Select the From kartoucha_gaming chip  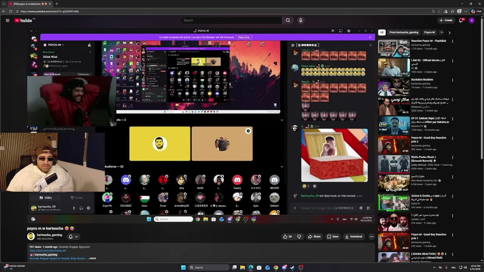pyautogui.click(x=404, y=32)
